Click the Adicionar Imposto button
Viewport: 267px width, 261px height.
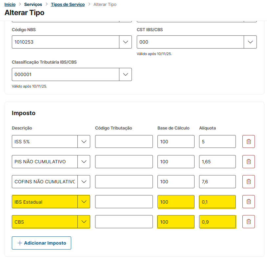click(x=41, y=243)
